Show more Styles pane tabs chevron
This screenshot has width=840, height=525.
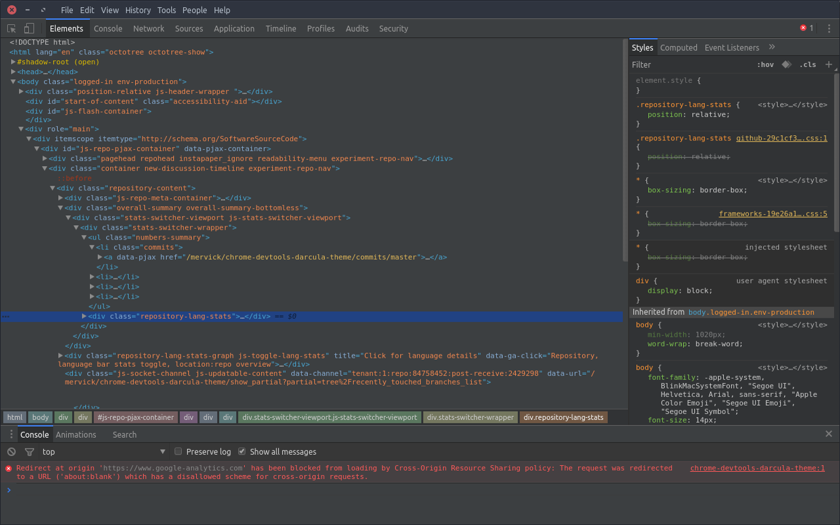tap(772, 47)
